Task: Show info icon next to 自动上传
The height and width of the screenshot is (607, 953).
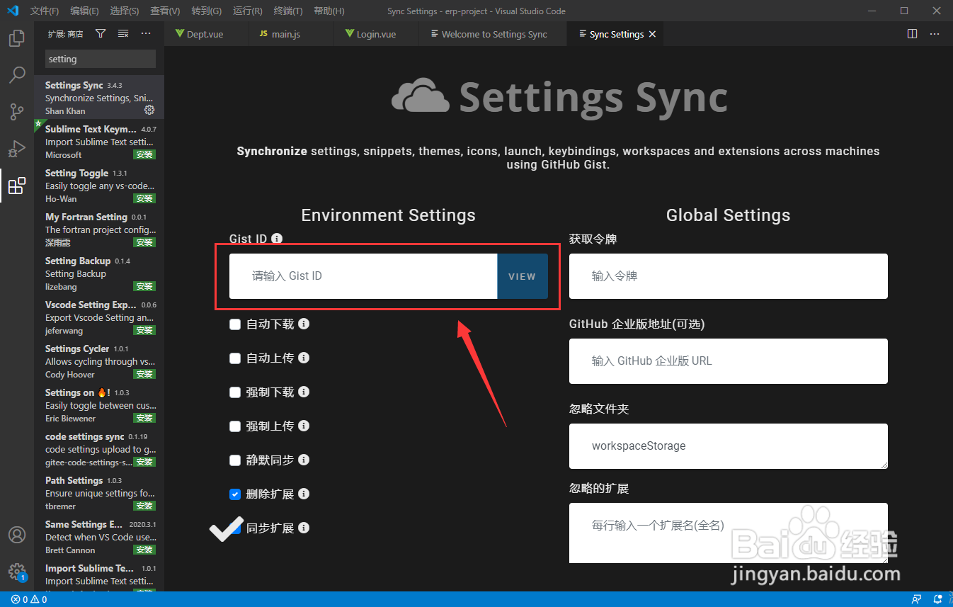Action: (x=304, y=358)
